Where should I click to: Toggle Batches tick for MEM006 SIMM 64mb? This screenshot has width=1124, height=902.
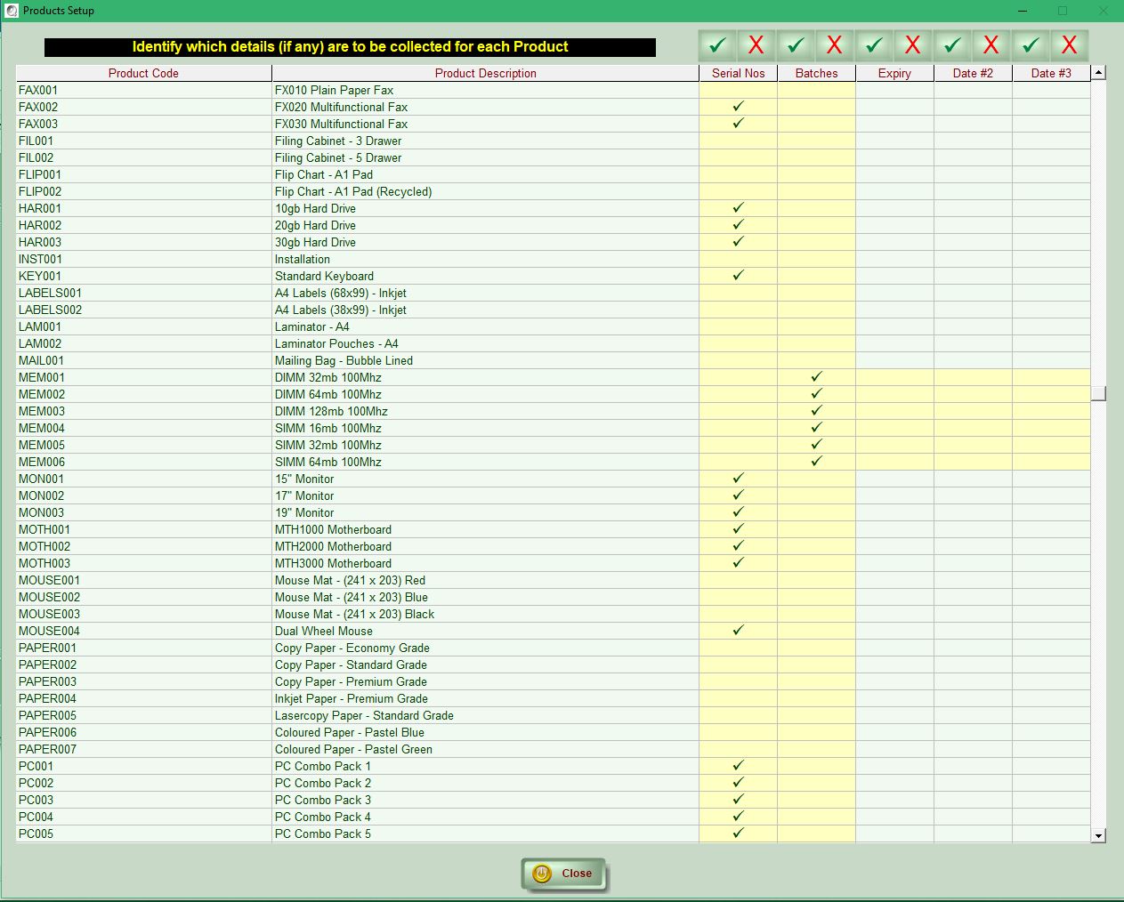tap(817, 462)
